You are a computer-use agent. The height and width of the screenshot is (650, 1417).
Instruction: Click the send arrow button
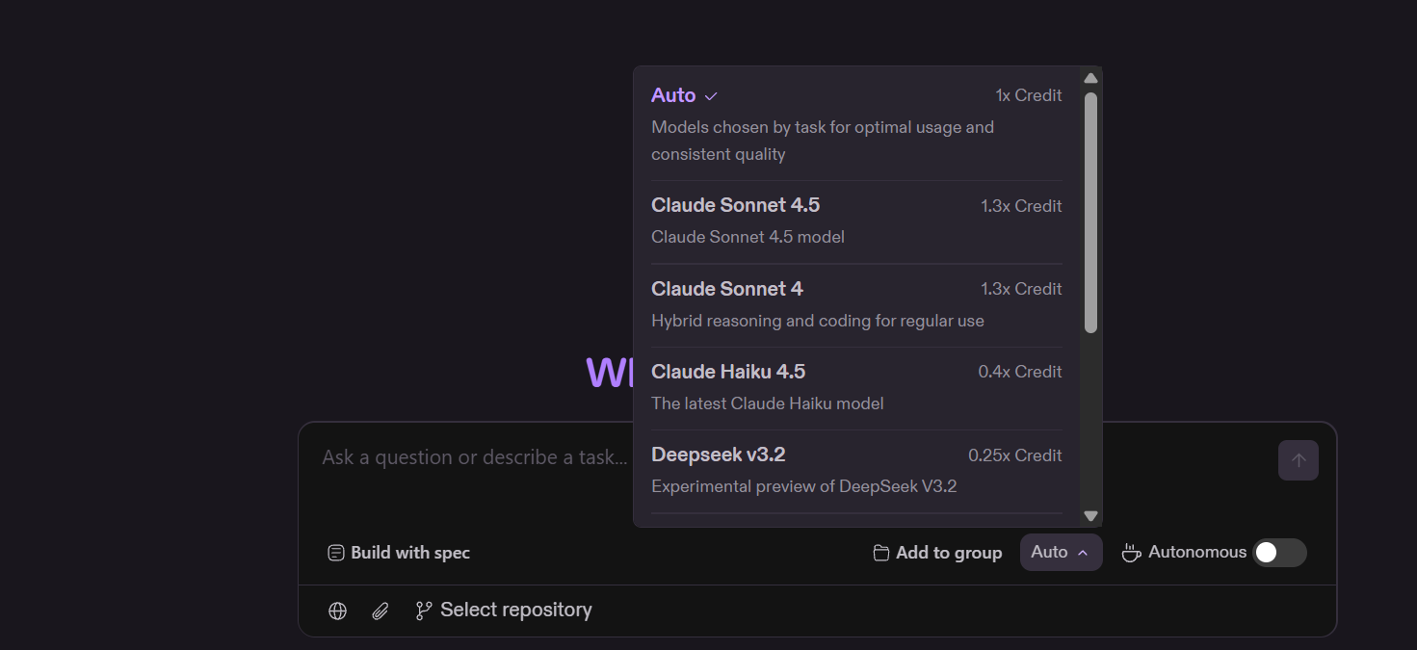1299,460
